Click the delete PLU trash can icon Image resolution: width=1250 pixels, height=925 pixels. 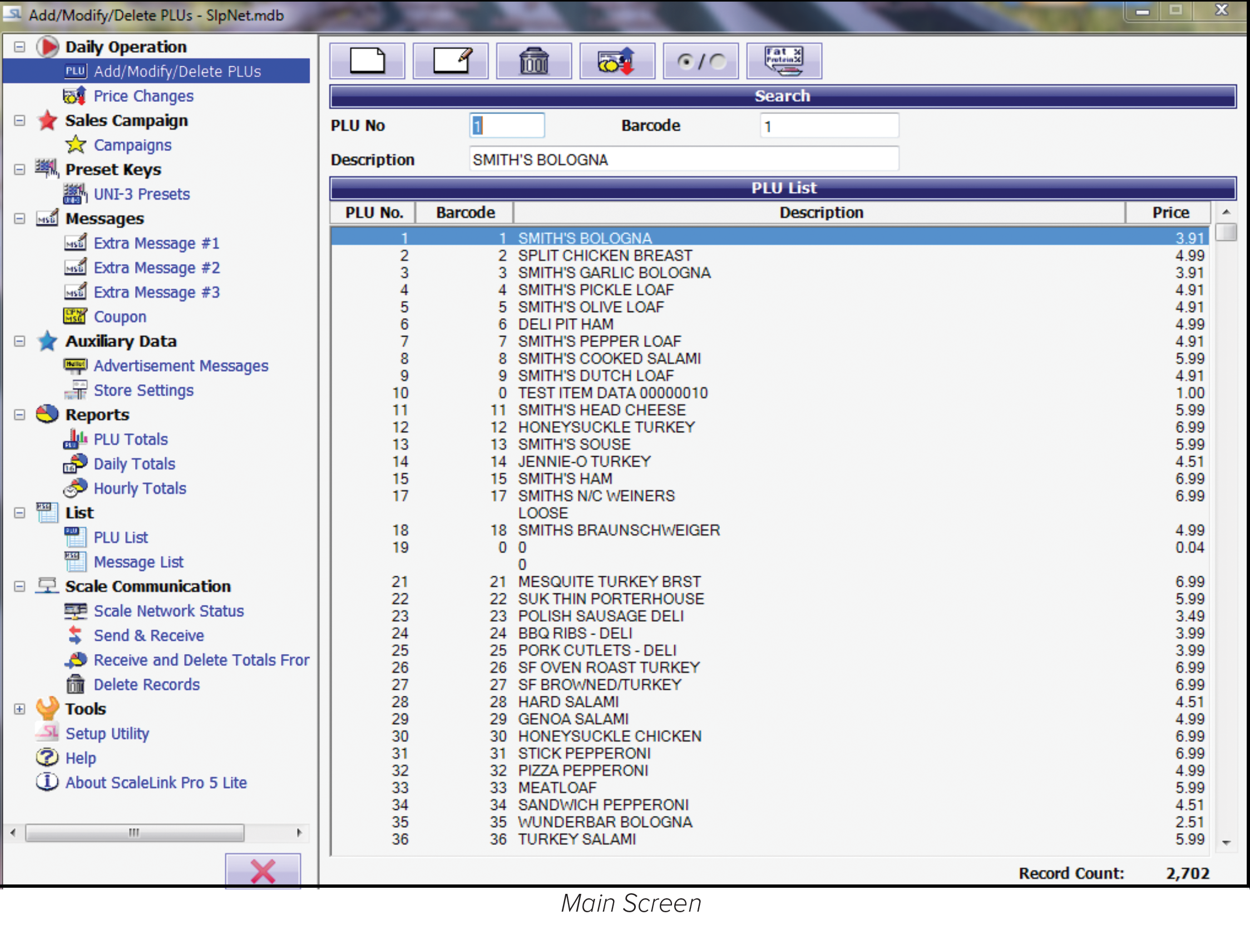click(533, 61)
